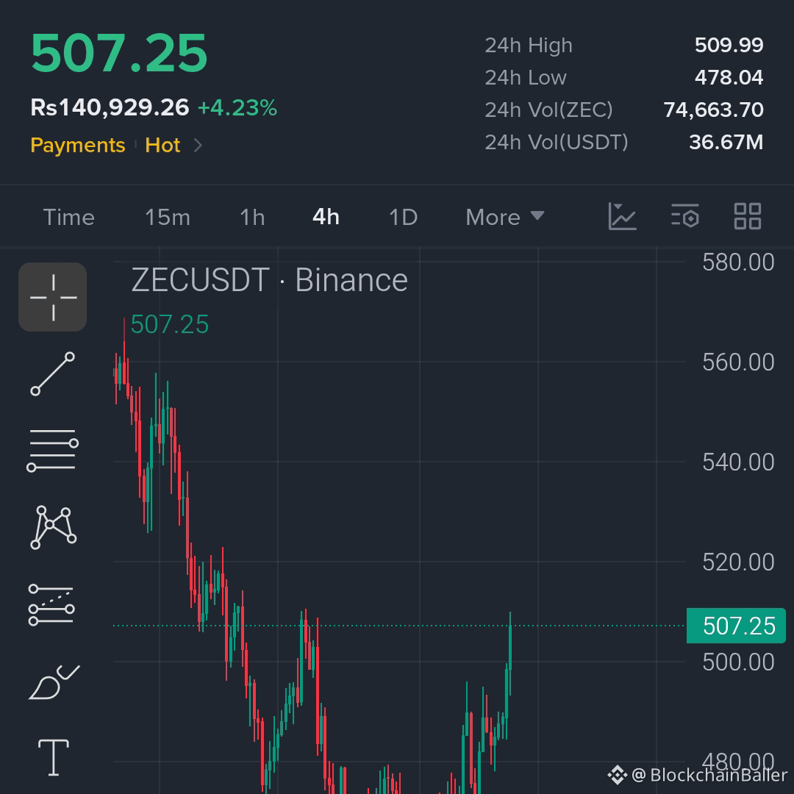Click the +4.23% change value
Screen dimensions: 794x794
[x=237, y=107]
